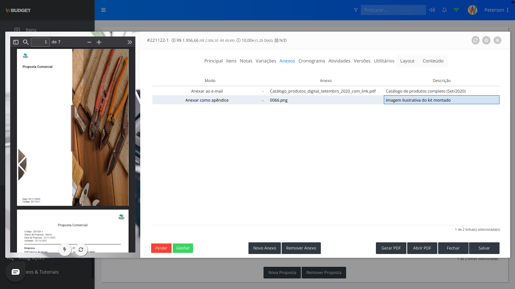The width and height of the screenshot is (515, 289).
Task: Select the Catálogo_produtos_digital PDF attachment cell
Action: click(326, 91)
